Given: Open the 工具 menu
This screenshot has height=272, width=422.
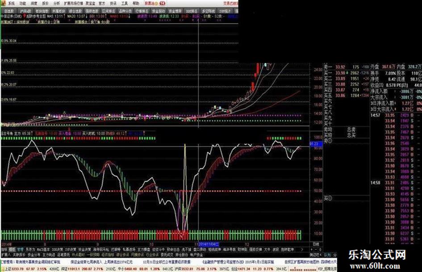Looking at the screenshot, I should point(125,4).
